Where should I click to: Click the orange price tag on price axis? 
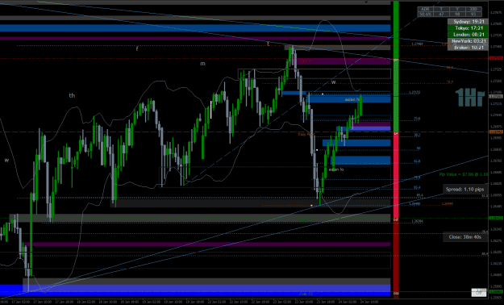coord(496,132)
